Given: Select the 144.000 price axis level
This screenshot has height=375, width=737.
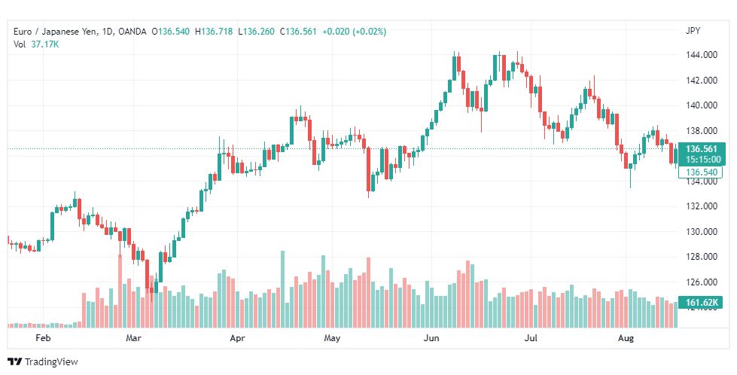Looking at the screenshot, I should [702, 55].
